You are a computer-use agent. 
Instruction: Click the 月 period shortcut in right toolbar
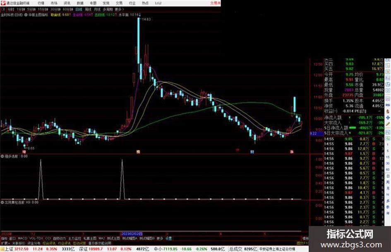coord(388,189)
